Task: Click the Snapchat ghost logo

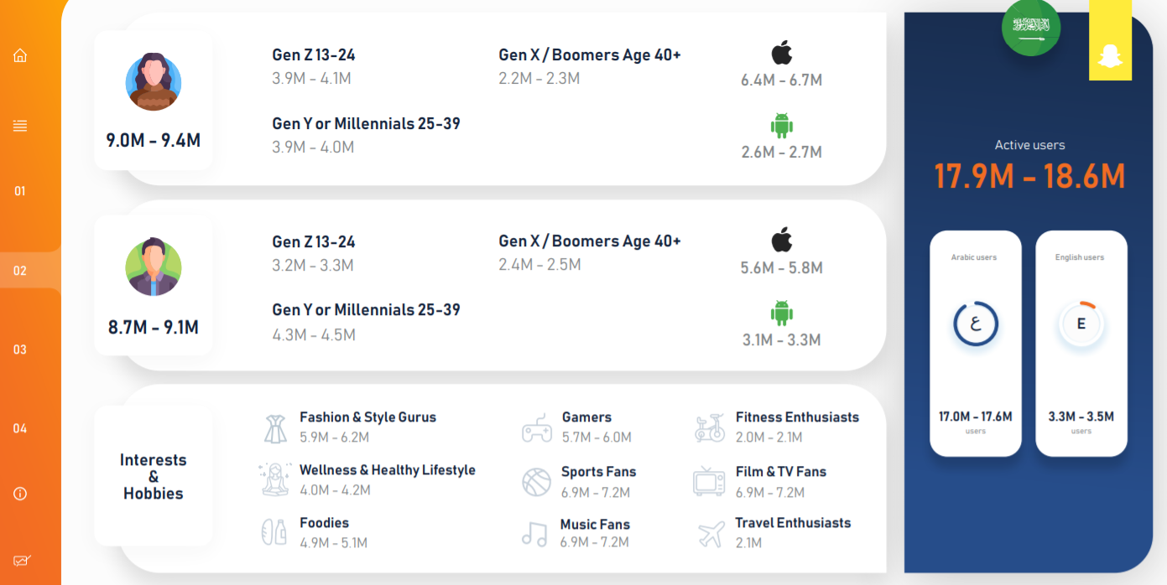Action: coord(1111,56)
